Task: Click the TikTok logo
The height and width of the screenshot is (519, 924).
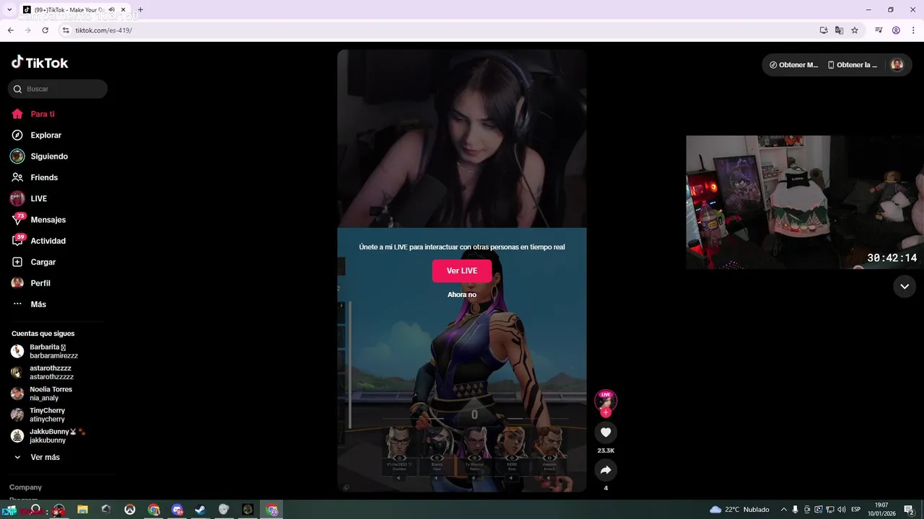Action: click(x=40, y=63)
